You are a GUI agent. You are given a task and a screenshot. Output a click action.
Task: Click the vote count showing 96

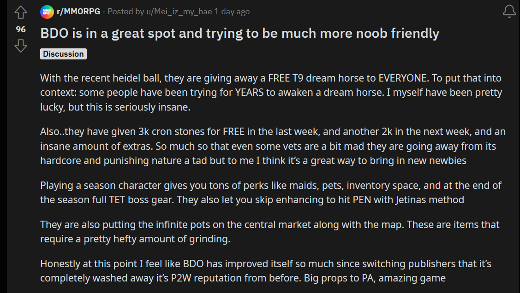21,29
